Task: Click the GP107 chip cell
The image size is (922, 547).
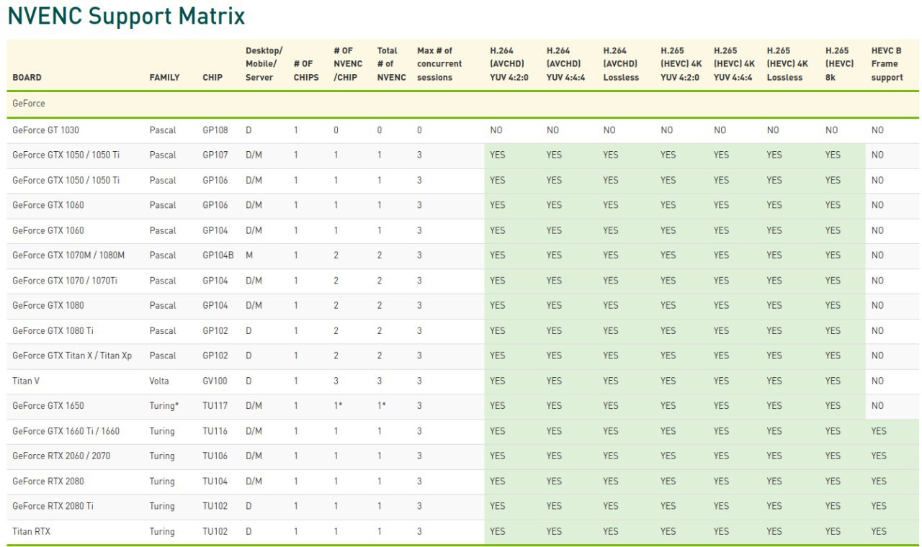Action: tap(215, 155)
